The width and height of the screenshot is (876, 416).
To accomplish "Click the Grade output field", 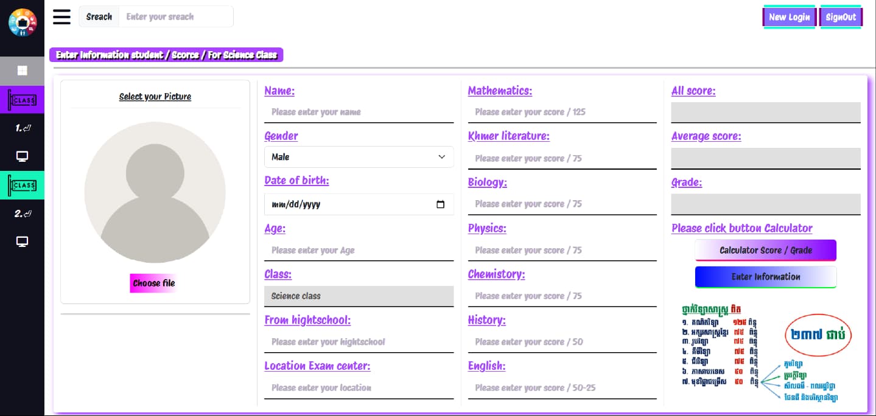I will (x=766, y=204).
